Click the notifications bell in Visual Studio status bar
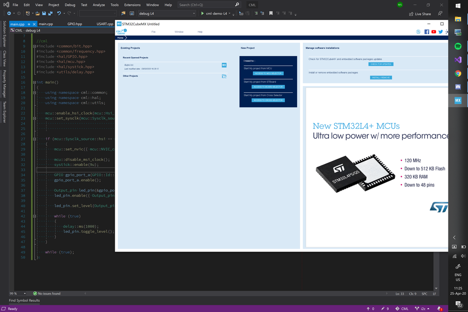The image size is (468, 312). 439,309
